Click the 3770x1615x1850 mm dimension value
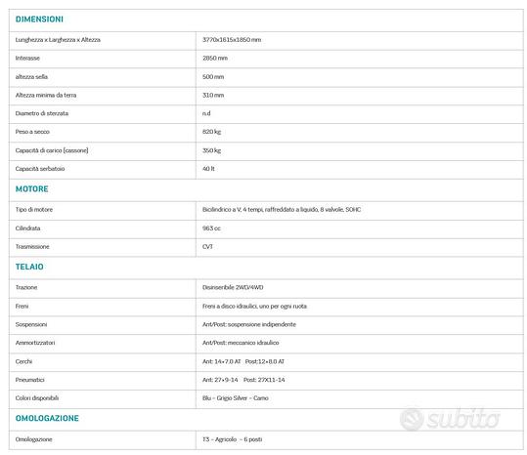Screen dimensions: 527x455 point(232,40)
